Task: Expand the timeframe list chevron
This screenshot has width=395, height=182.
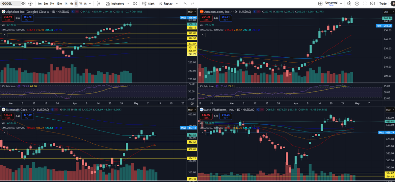Action: pyautogui.click(x=90, y=3)
